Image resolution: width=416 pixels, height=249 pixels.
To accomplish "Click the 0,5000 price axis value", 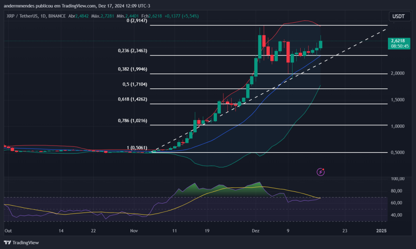I will (398, 152).
